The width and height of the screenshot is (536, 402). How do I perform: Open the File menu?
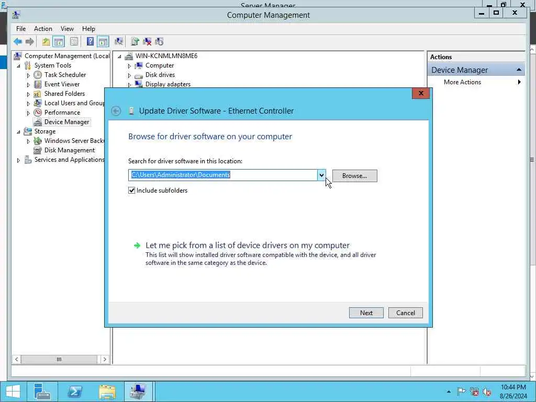(21, 29)
